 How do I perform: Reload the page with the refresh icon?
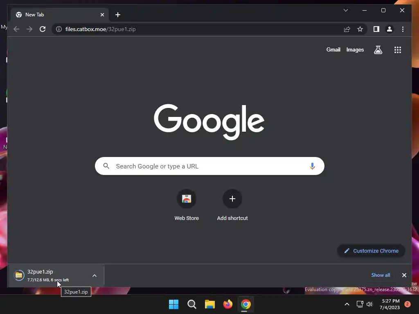coord(43,29)
